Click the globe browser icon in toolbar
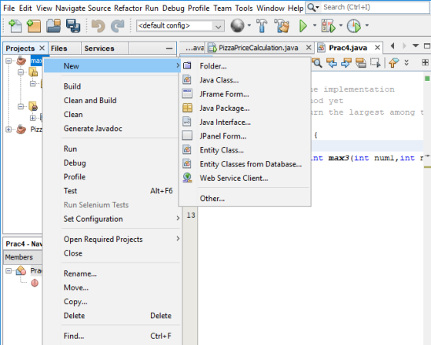Image resolution: width=431 pixels, height=345 pixels. click(237, 25)
